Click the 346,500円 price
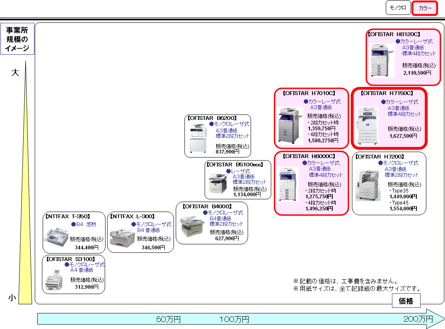 153,247
